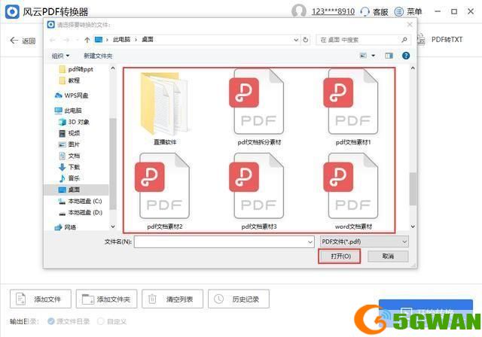The image size is (482, 337).
Task: Toggle the preview pane icon
Action: (389, 56)
